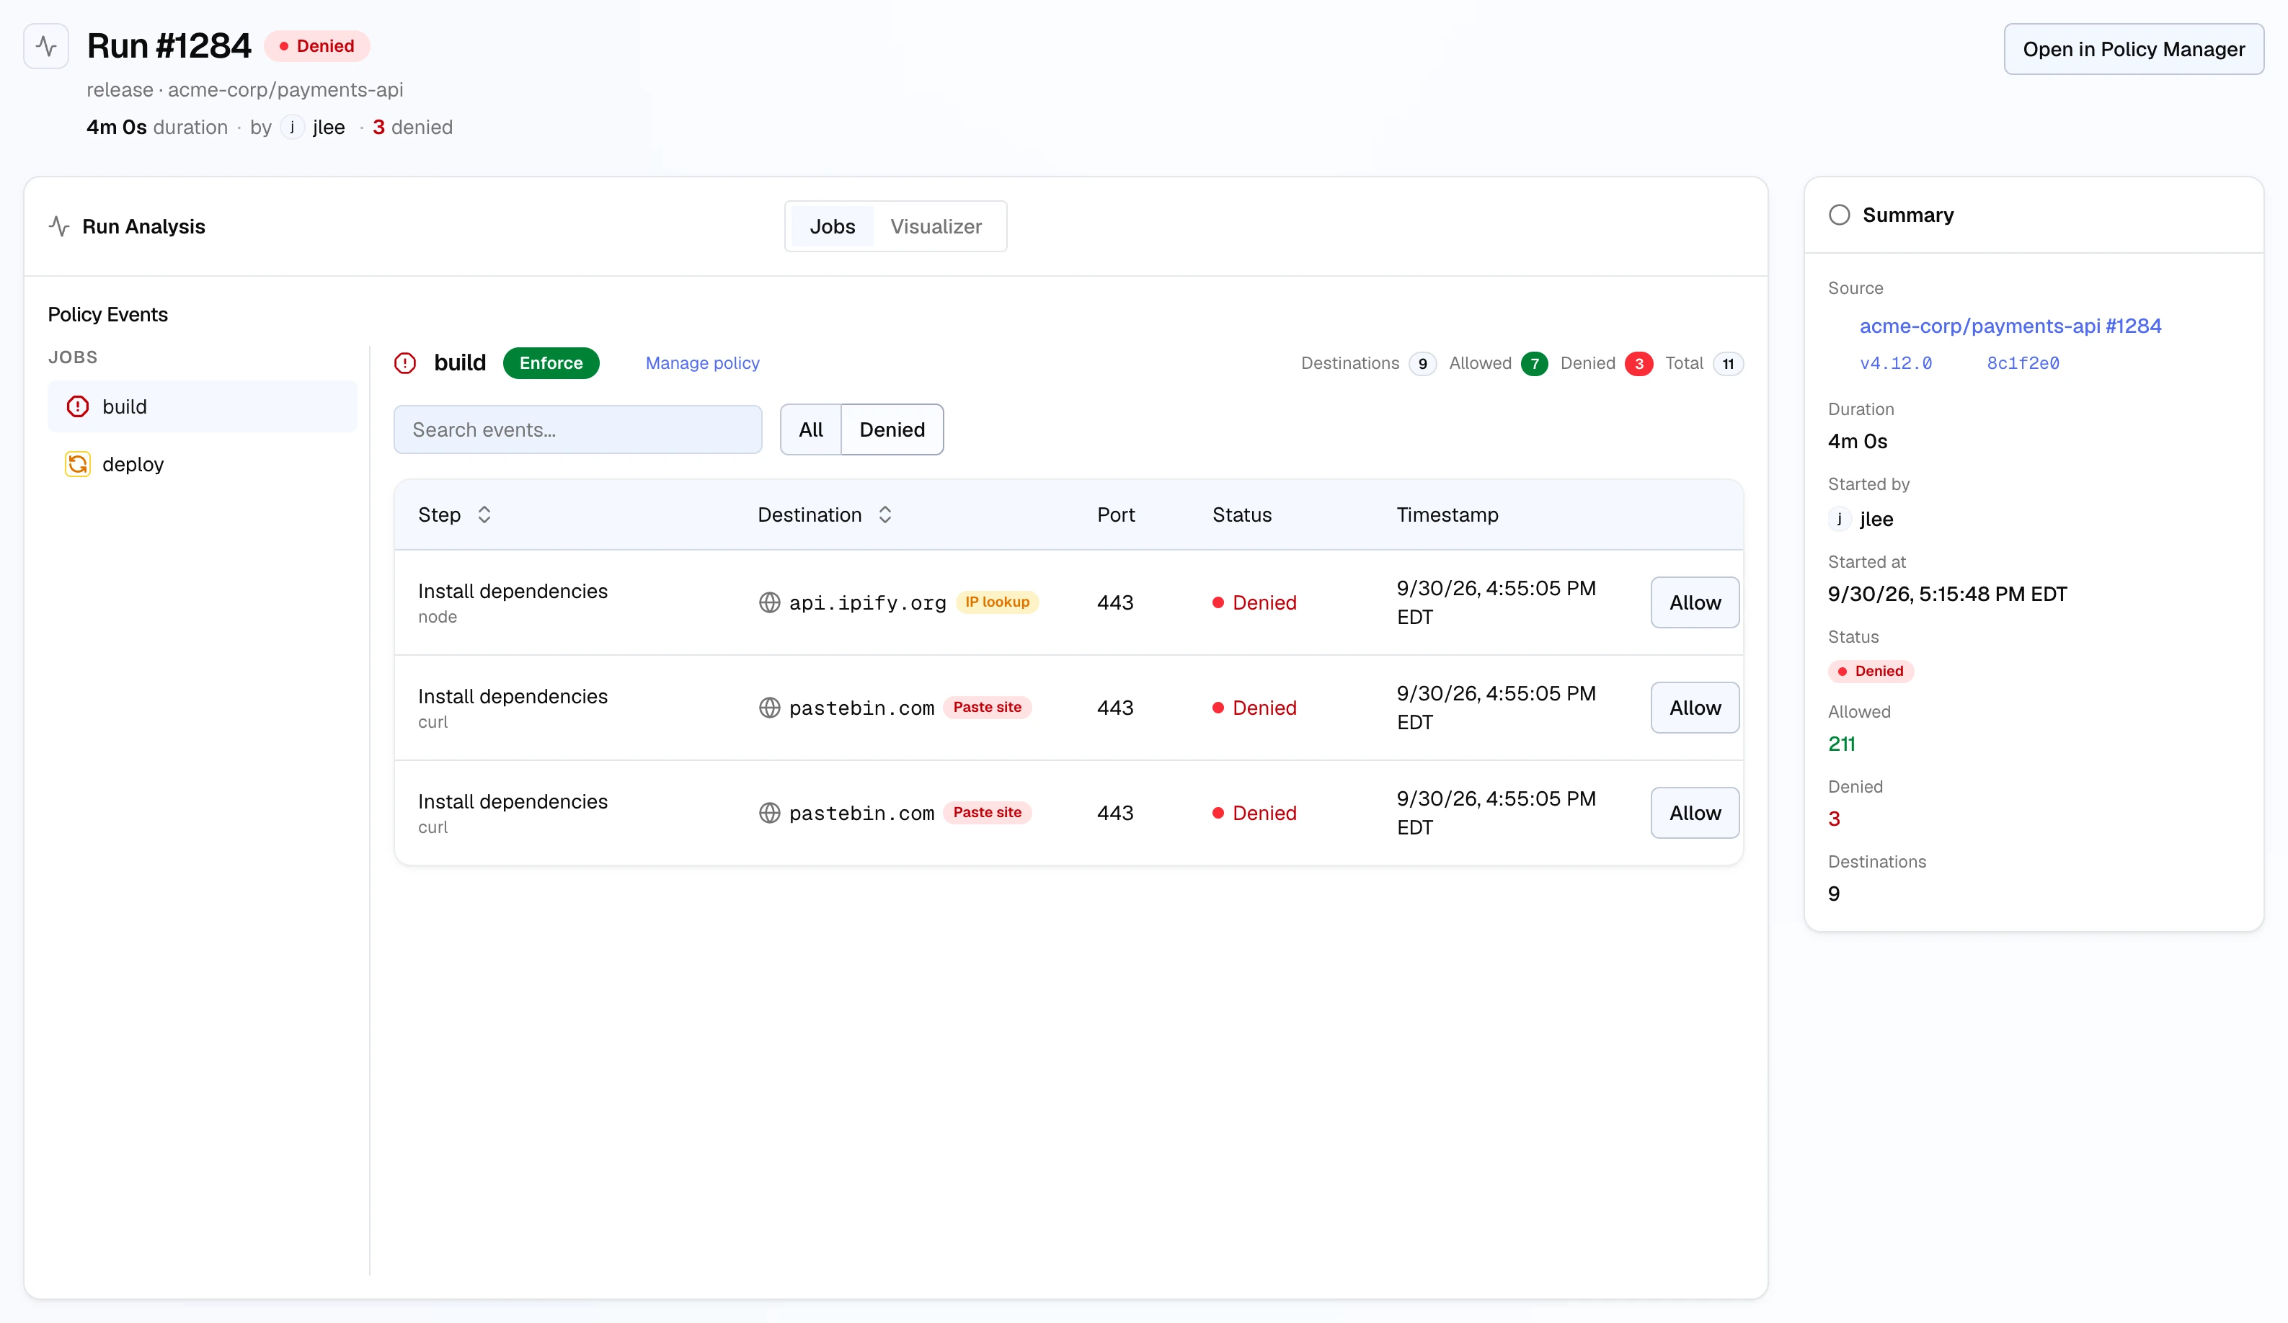
Task: Click the Run Analysis pulse icon
Action: coord(59,227)
